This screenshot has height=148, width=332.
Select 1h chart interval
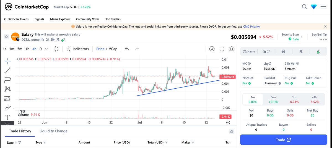pyautogui.click(x=27, y=49)
